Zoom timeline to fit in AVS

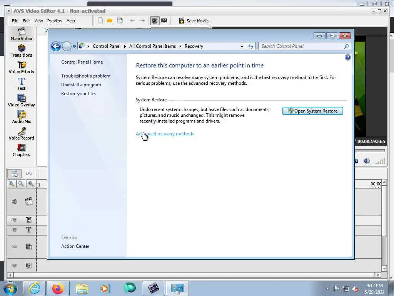[31, 184]
